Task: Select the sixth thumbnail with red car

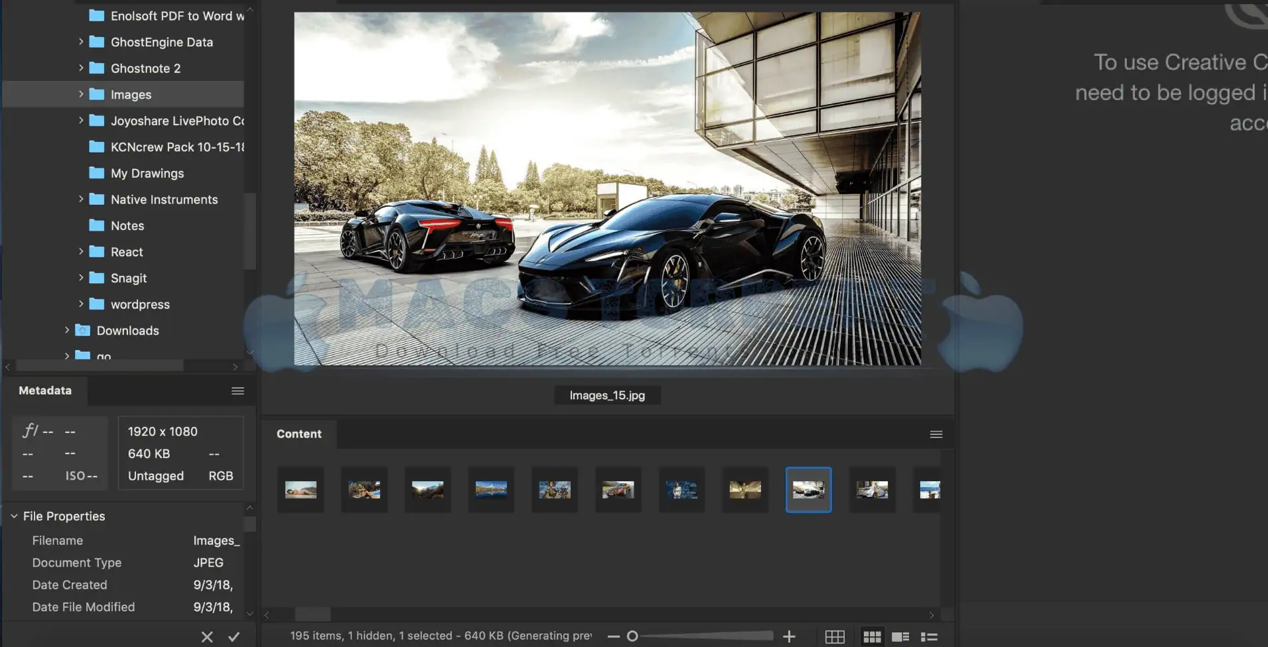Action: (618, 490)
